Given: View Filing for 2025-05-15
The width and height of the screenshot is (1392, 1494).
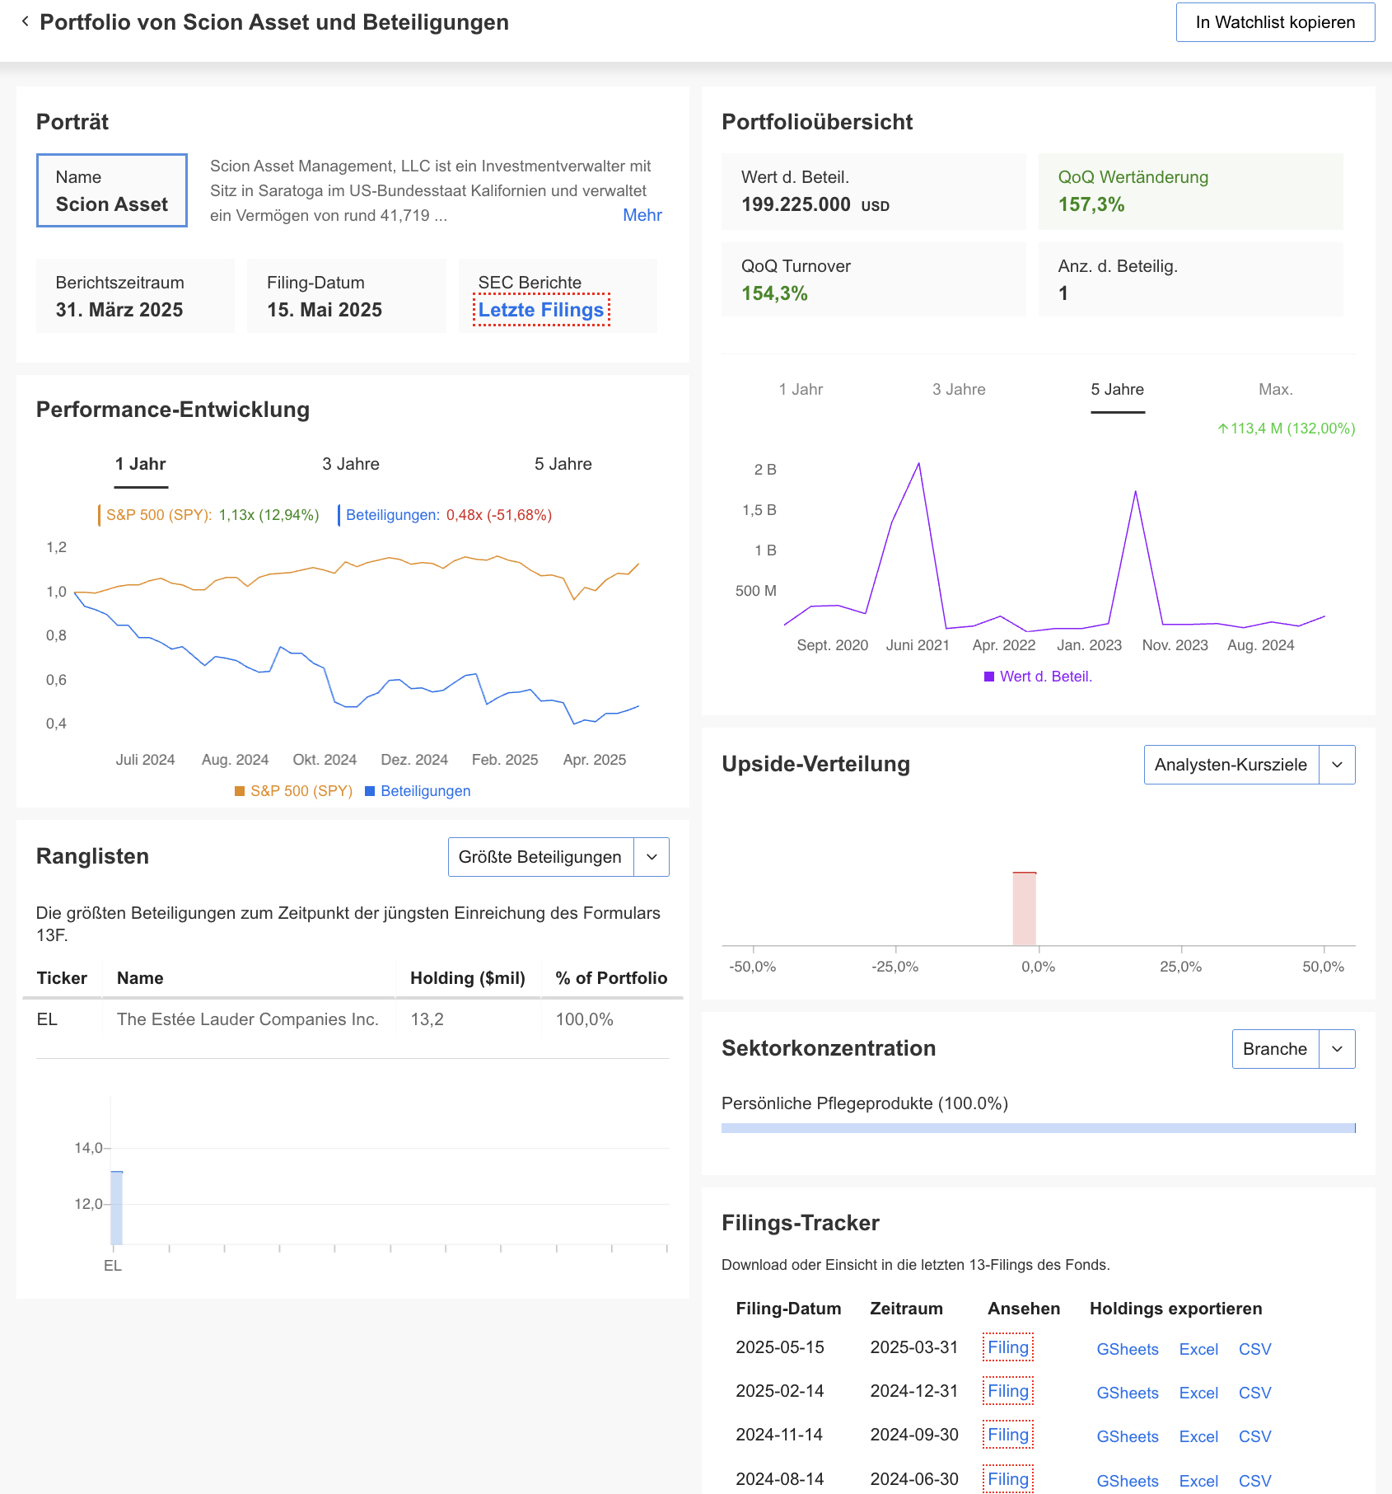Looking at the screenshot, I should click(x=1008, y=1347).
